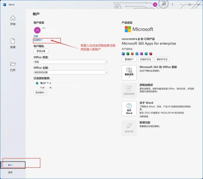Image resolution: width=203 pixels, height=179 pixels.
Task: Open the 关于 Word about button
Action: click(129, 108)
